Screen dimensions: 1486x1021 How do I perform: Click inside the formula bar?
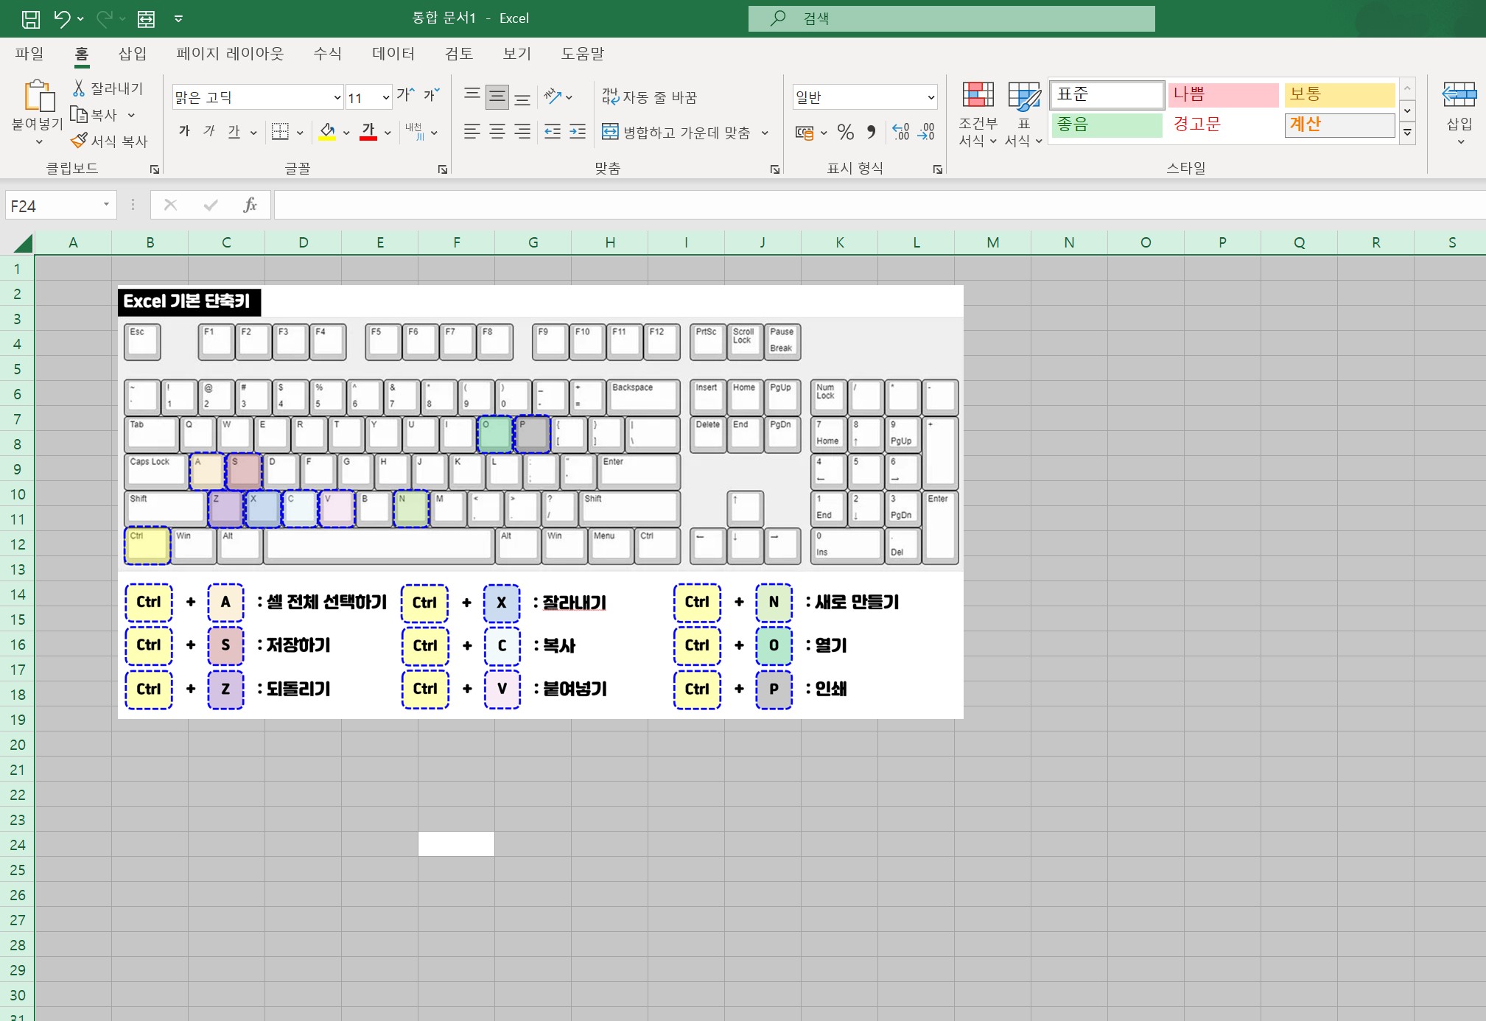click(x=880, y=205)
